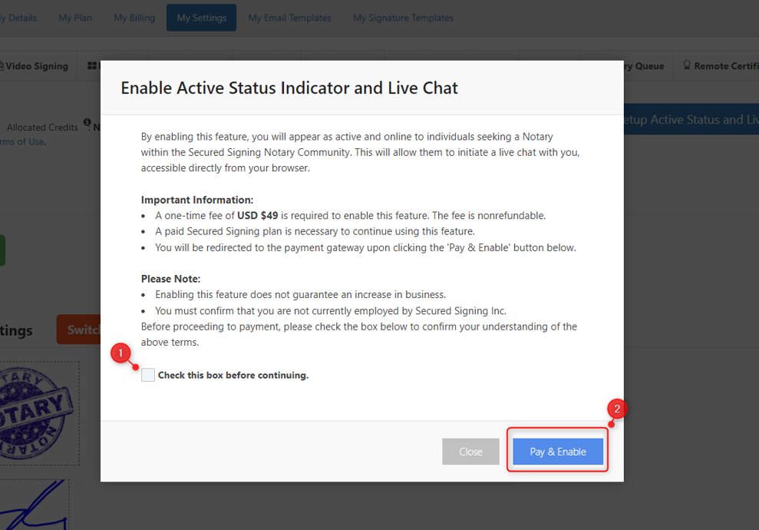The image size is (759, 530).
Task: Select My Signature Templates tab
Action: 403,18
